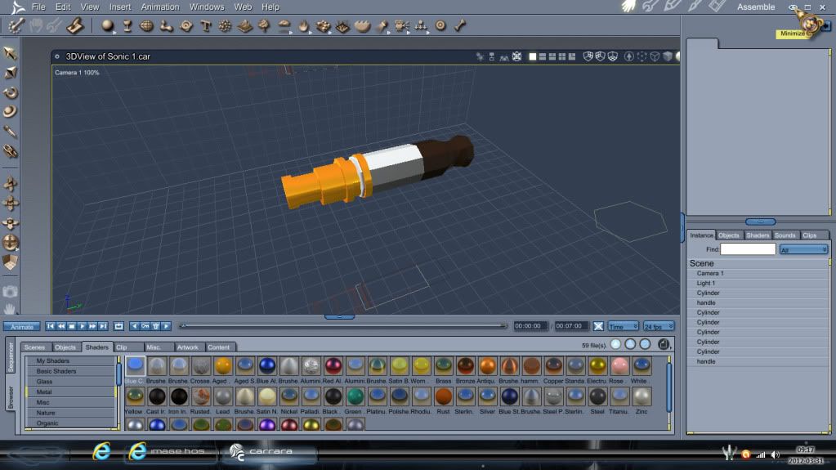Insert a sphere primitive from top toolbar
The width and height of the screenshot is (836, 470).
pyautogui.click(x=108, y=25)
